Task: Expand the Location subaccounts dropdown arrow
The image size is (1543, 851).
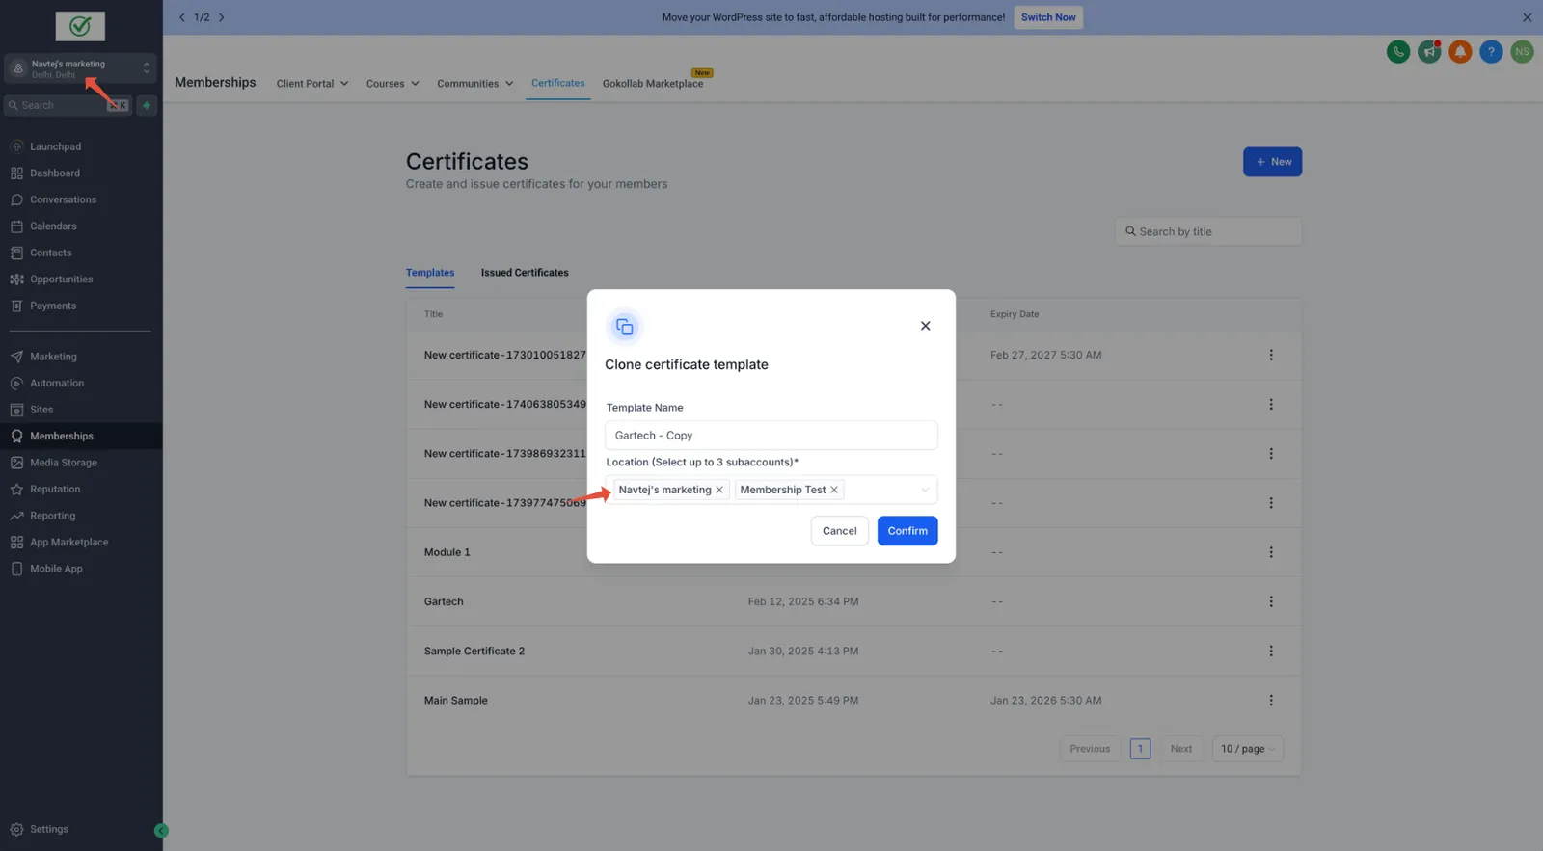Action: coord(925,490)
